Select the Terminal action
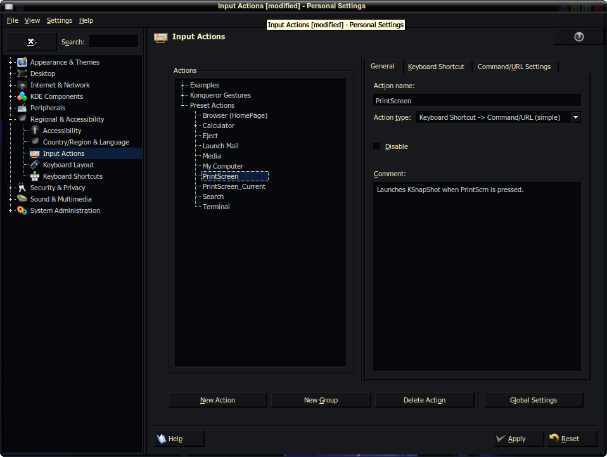607x457 pixels. 216,207
